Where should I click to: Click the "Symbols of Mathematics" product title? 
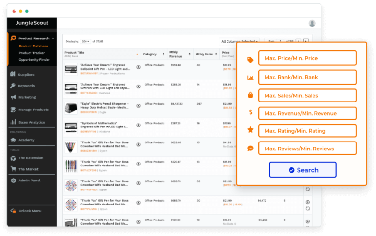tap(104, 125)
